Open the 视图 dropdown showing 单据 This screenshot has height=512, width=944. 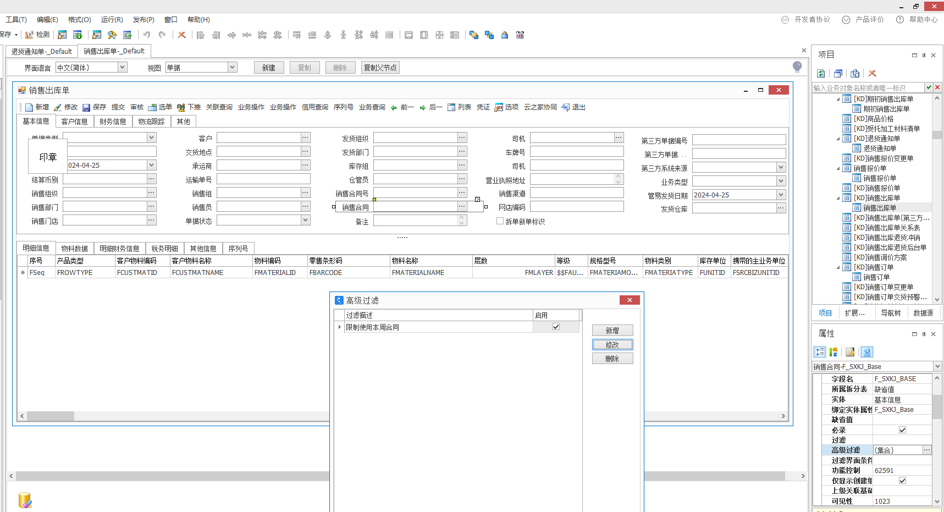233,67
